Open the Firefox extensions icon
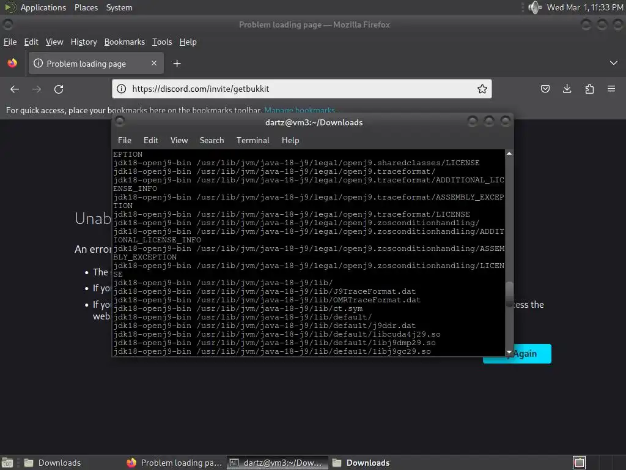This screenshot has width=626, height=470. pyautogui.click(x=589, y=89)
